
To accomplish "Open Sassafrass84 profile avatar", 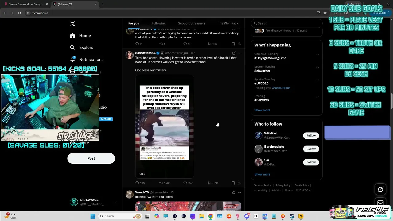I will 130,55.
